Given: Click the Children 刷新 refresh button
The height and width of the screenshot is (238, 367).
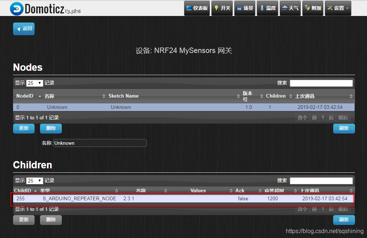Looking at the screenshot, I should (344, 220).
